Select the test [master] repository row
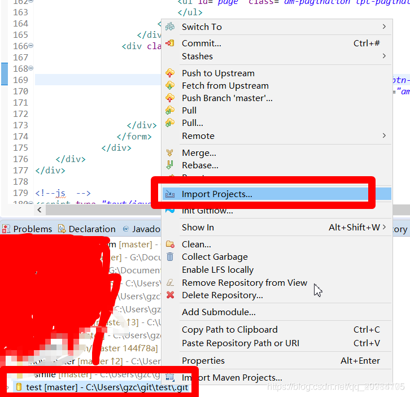Screen dimensions: 410x397 pos(99,387)
